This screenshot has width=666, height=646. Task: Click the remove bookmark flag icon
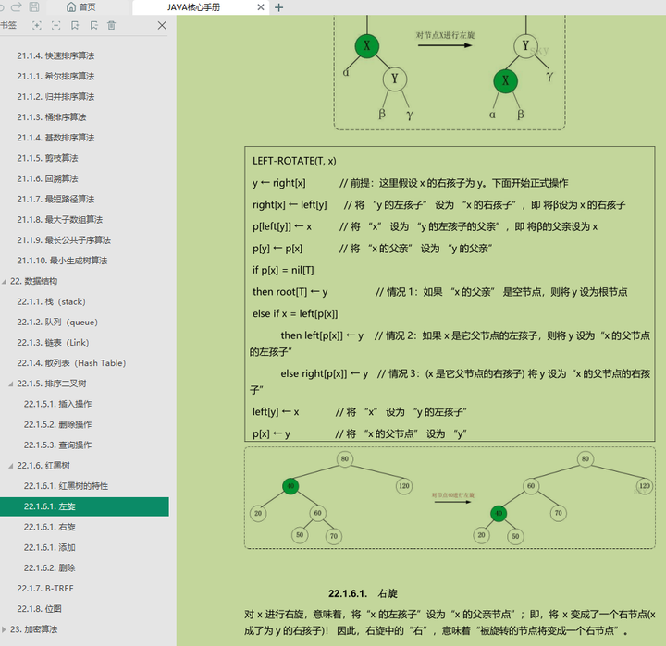pos(93,26)
